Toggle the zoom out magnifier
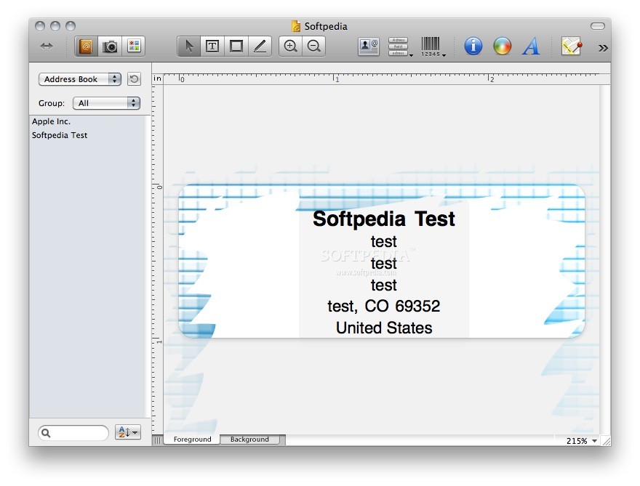This screenshot has width=640, height=486. [x=313, y=46]
